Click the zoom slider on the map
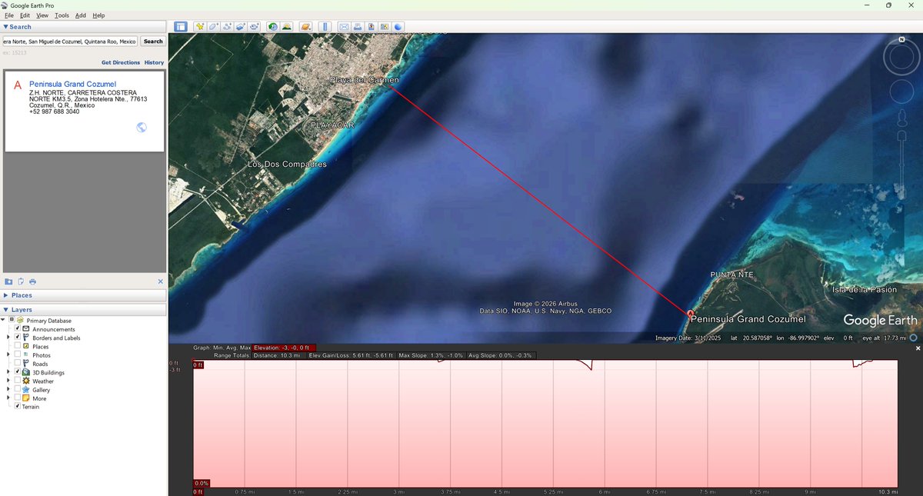The image size is (923, 496). [901, 163]
